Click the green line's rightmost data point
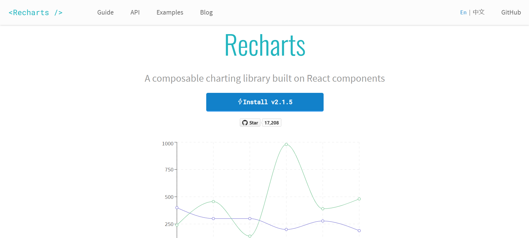The height and width of the screenshot is (238, 529). click(359, 199)
